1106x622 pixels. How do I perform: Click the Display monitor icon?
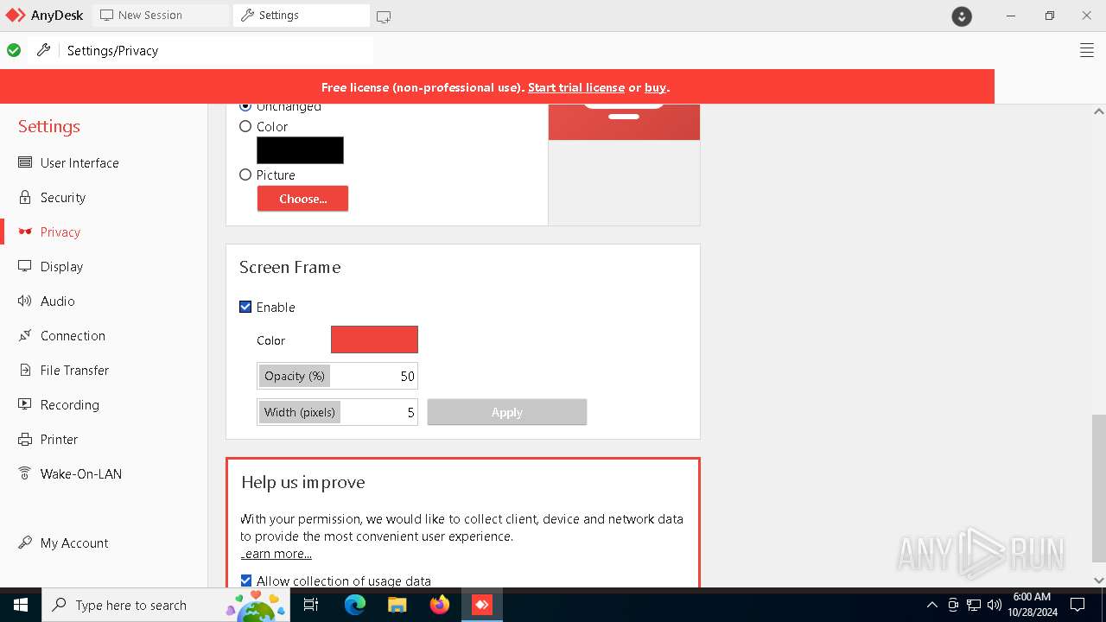click(25, 266)
